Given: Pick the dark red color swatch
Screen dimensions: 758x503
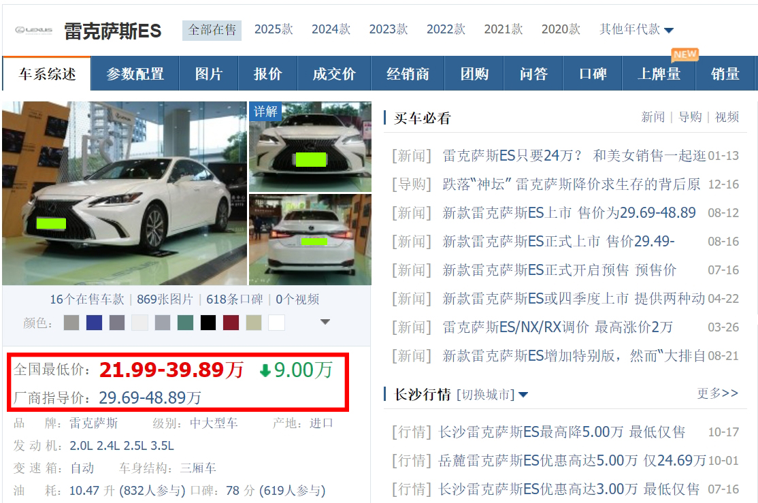Looking at the screenshot, I should pyautogui.click(x=231, y=323).
